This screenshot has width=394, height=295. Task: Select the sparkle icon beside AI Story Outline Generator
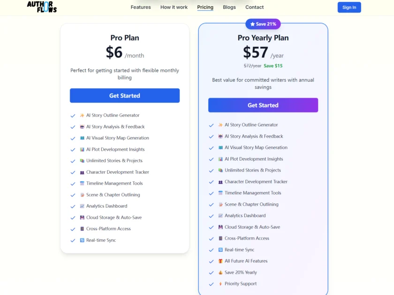[x=82, y=115]
